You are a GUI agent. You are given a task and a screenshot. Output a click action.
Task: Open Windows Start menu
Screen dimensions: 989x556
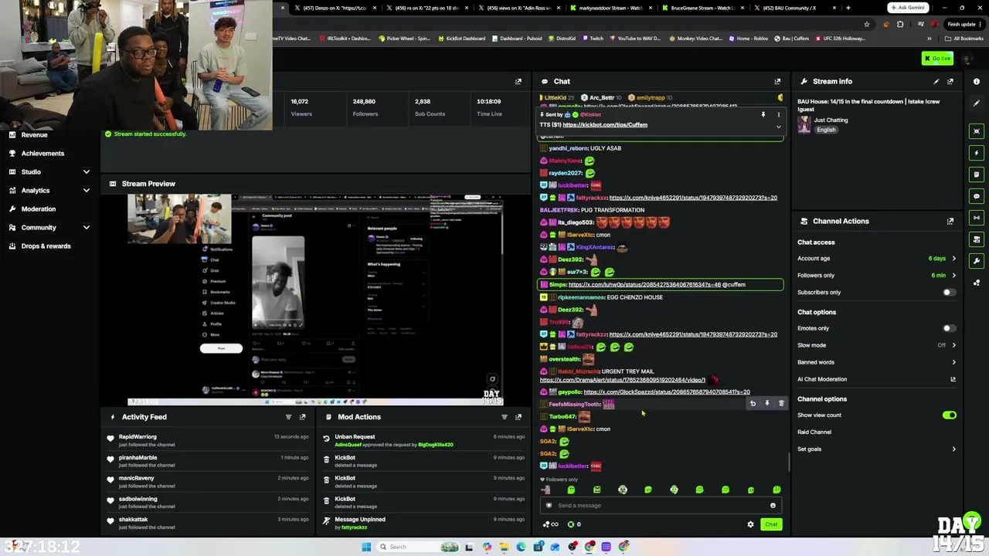point(366,547)
